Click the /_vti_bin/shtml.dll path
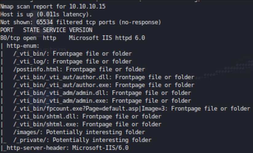 46,116
